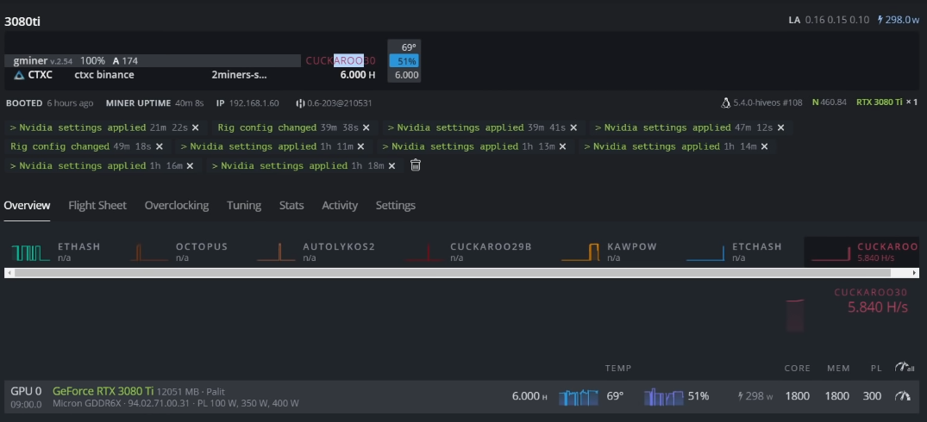Open the Settings tab

click(396, 205)
